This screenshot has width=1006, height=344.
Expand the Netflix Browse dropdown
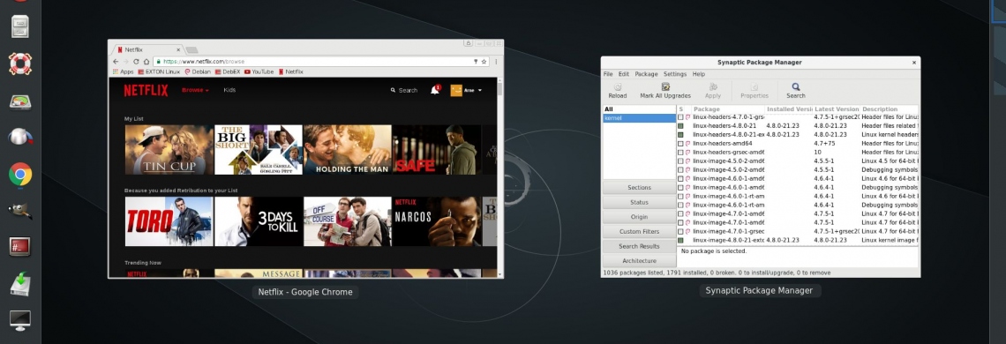click(x=195, y=91)
